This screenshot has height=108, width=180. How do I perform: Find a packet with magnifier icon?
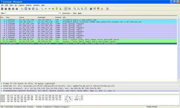42,9
